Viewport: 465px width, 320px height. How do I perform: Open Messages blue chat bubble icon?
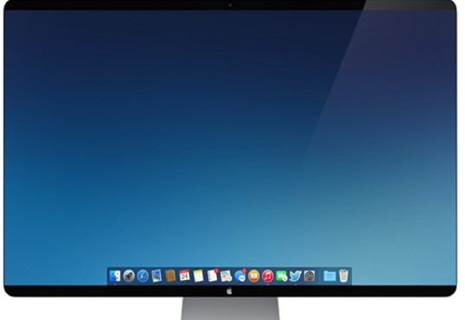click(x=240, y=276)
